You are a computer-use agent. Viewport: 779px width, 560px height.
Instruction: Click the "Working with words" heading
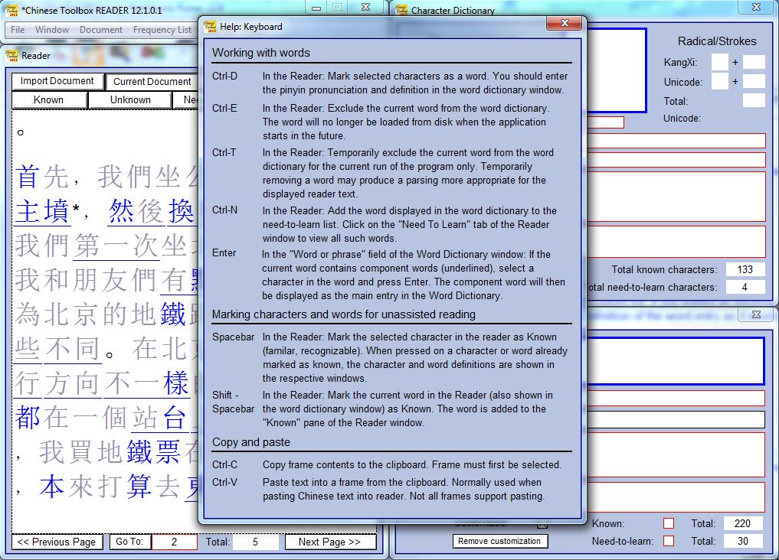coord(261,53)
